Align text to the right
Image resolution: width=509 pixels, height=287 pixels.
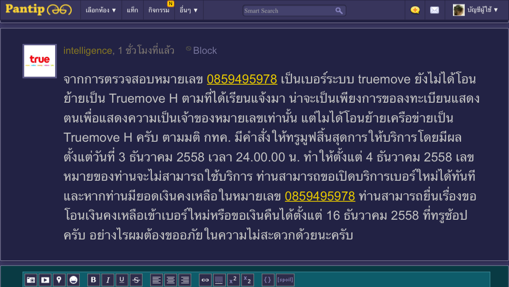pyautogui.click(x=185, y=280)
